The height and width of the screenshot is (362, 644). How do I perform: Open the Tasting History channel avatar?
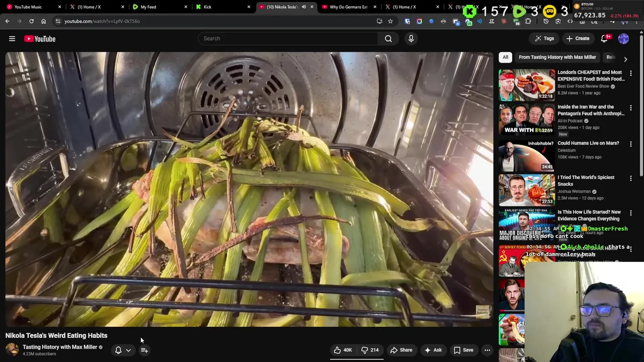[12, 350]
